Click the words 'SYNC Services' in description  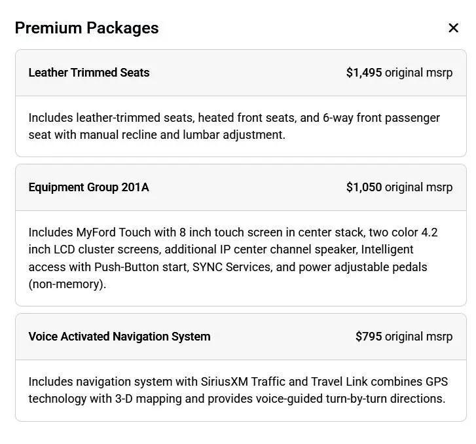click(232, 267)
